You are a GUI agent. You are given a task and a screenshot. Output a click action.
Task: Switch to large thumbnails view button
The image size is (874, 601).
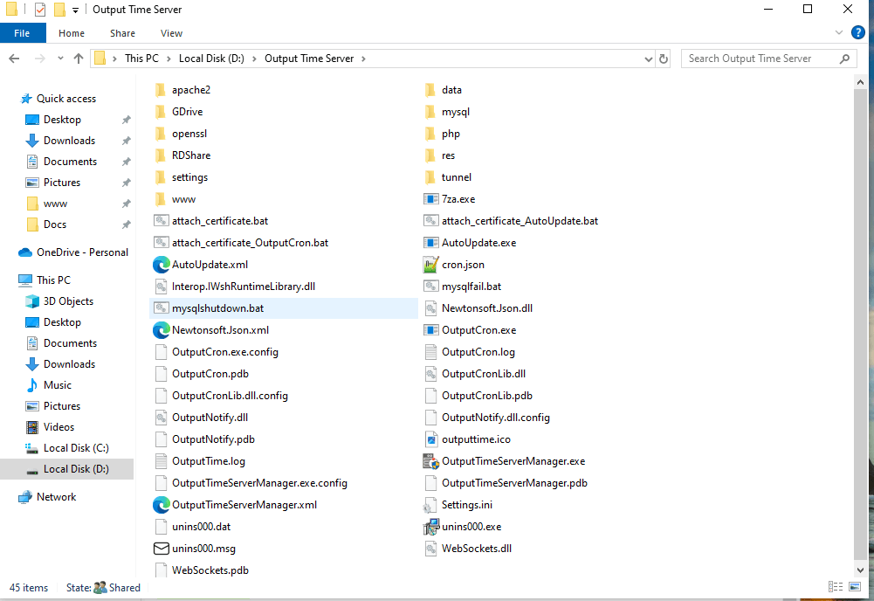855,586
